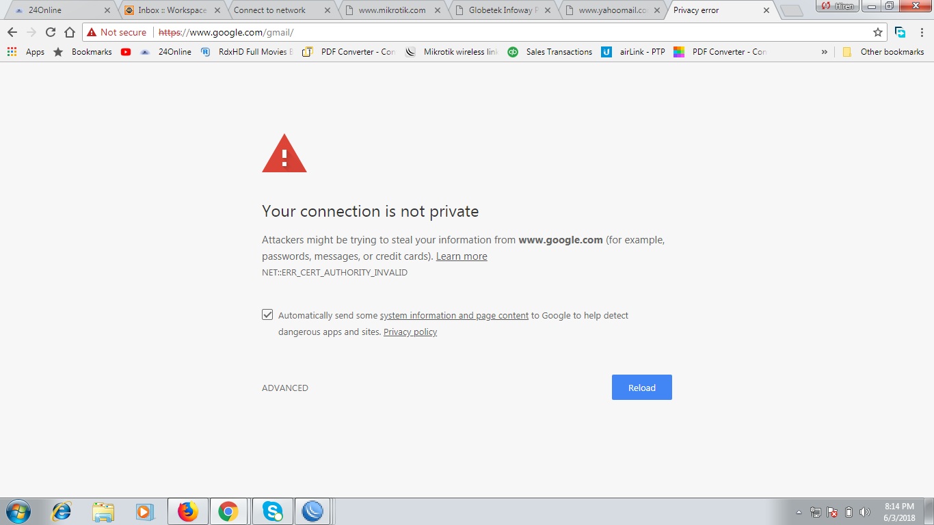Viewport: 934px width, 525px height.
Task: Open the extension icon beside the star
Action: coord(900,32)
